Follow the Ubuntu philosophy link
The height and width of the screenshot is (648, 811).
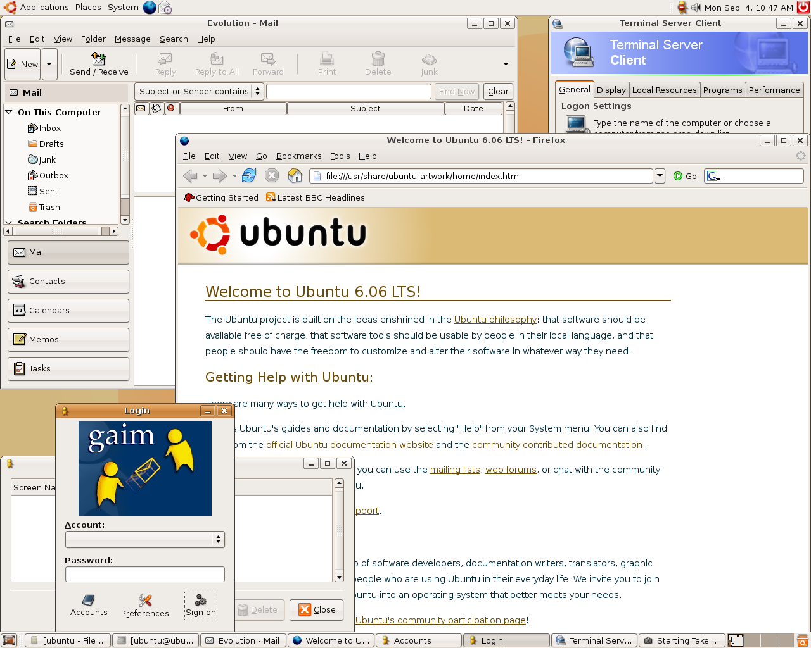point(495,320)
